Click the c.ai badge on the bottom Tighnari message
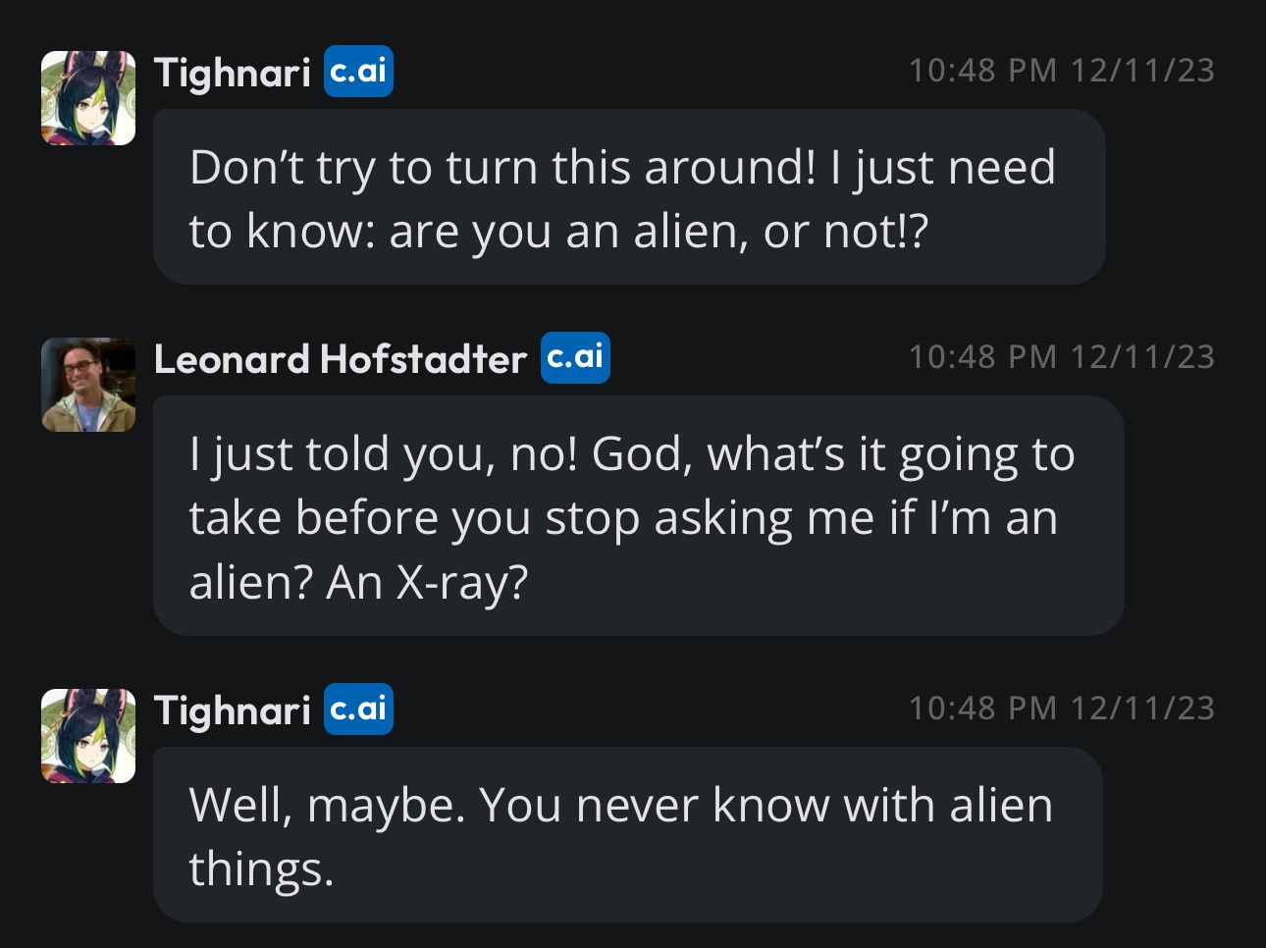Viewport: 1266px width, 948px height. pos(358,710)
